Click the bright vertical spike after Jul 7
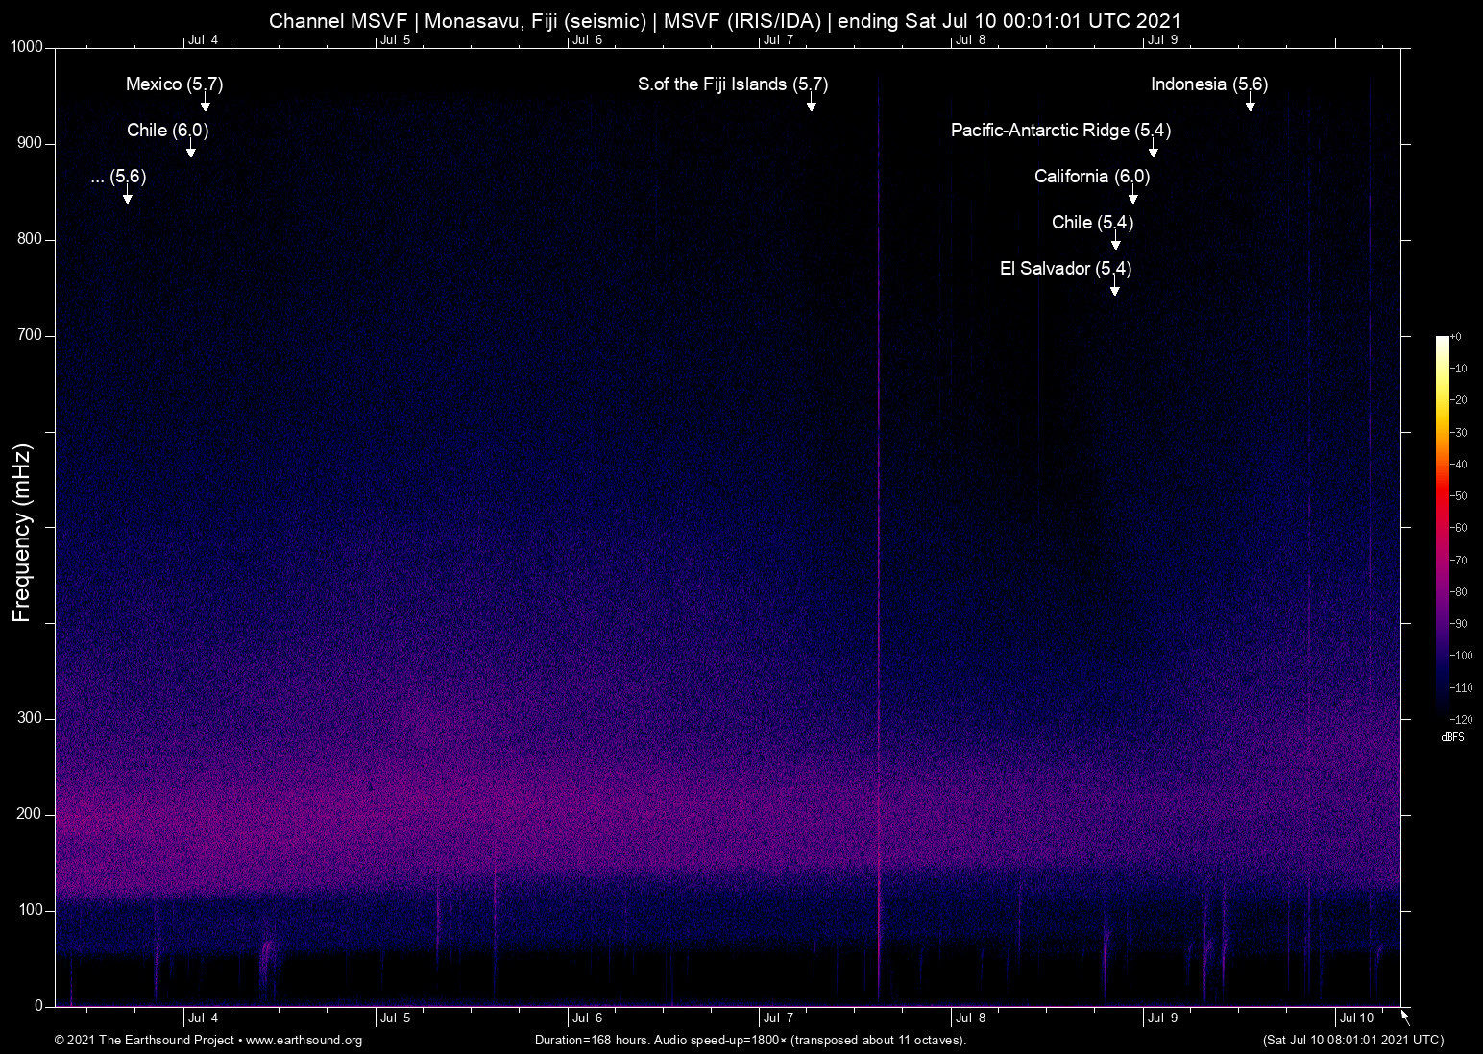This screenshot has width=1483, height=1054. click(879, 576)
